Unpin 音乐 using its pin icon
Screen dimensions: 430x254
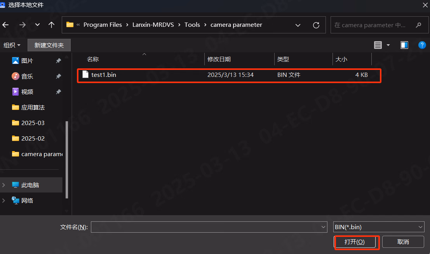(58, 76)
